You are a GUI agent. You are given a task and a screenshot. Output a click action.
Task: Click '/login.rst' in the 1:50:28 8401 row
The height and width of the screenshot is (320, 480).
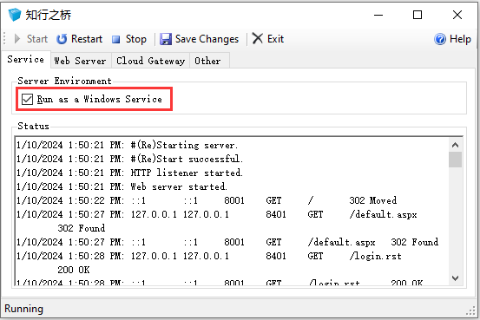click(x=375, y=256)
